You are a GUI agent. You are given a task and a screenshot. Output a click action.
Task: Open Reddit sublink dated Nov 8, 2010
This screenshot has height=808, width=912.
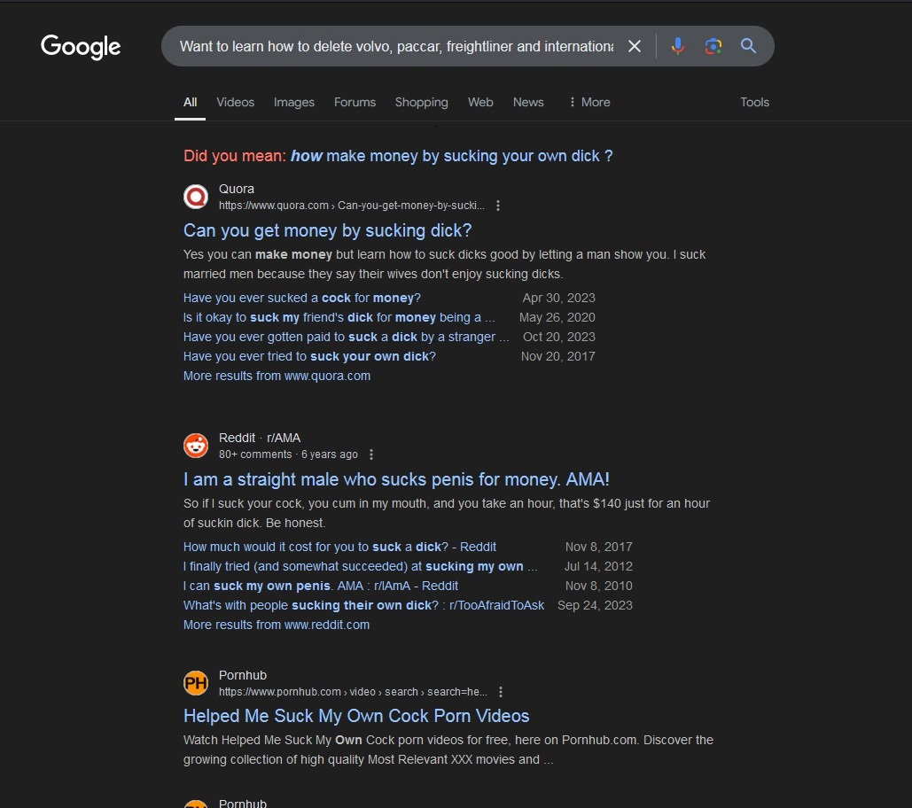click(321, 586)
